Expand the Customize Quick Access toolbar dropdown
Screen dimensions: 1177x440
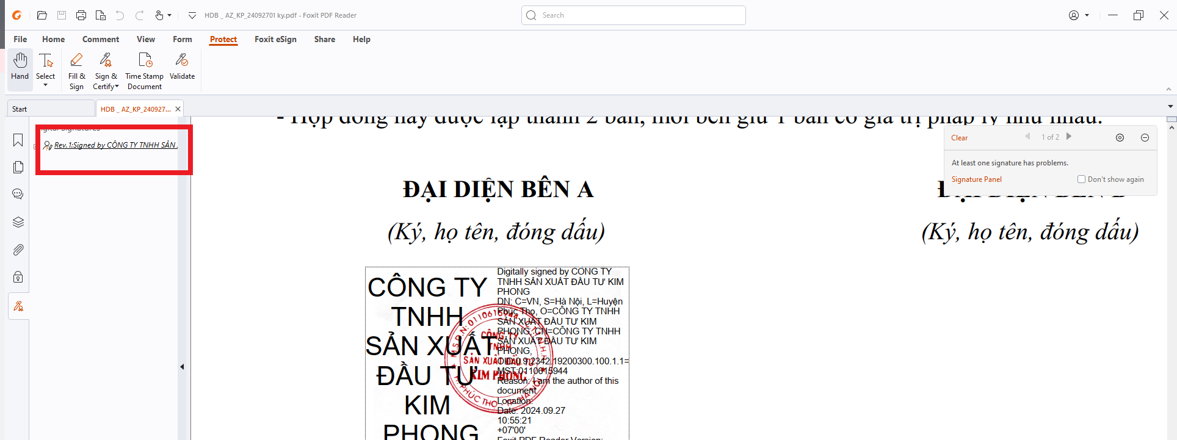192,15
